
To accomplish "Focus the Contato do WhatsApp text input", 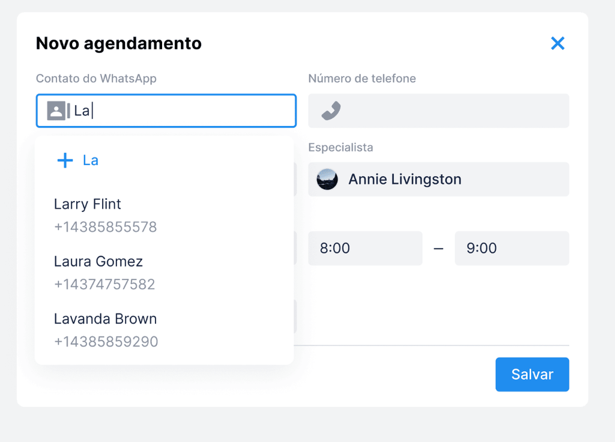I will click(x=180, y=110).
